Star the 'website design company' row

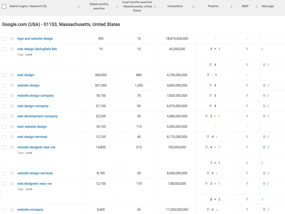12,96
